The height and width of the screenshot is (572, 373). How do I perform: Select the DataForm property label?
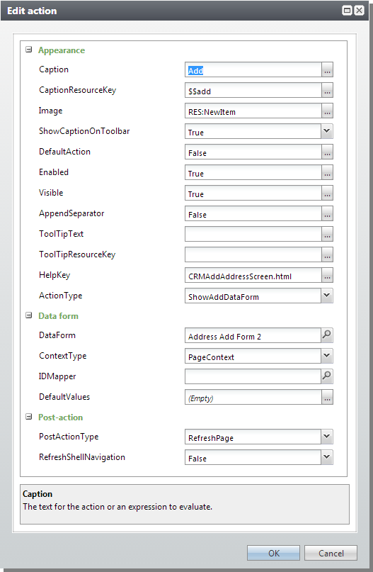pyautogui.click(x=57, y=335)
